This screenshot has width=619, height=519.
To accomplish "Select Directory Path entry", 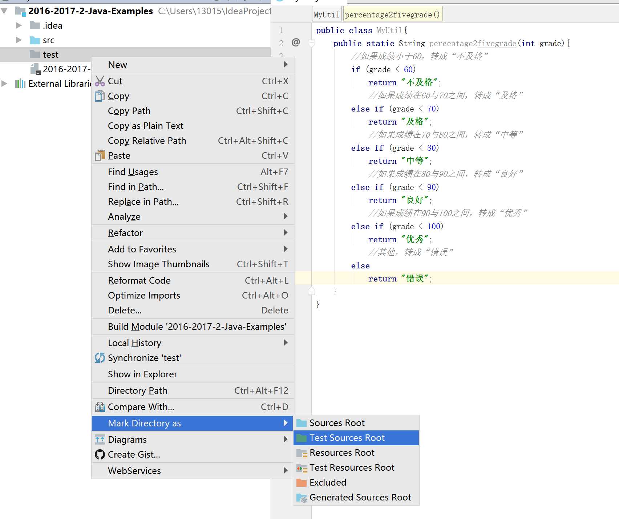I will 193,390.
